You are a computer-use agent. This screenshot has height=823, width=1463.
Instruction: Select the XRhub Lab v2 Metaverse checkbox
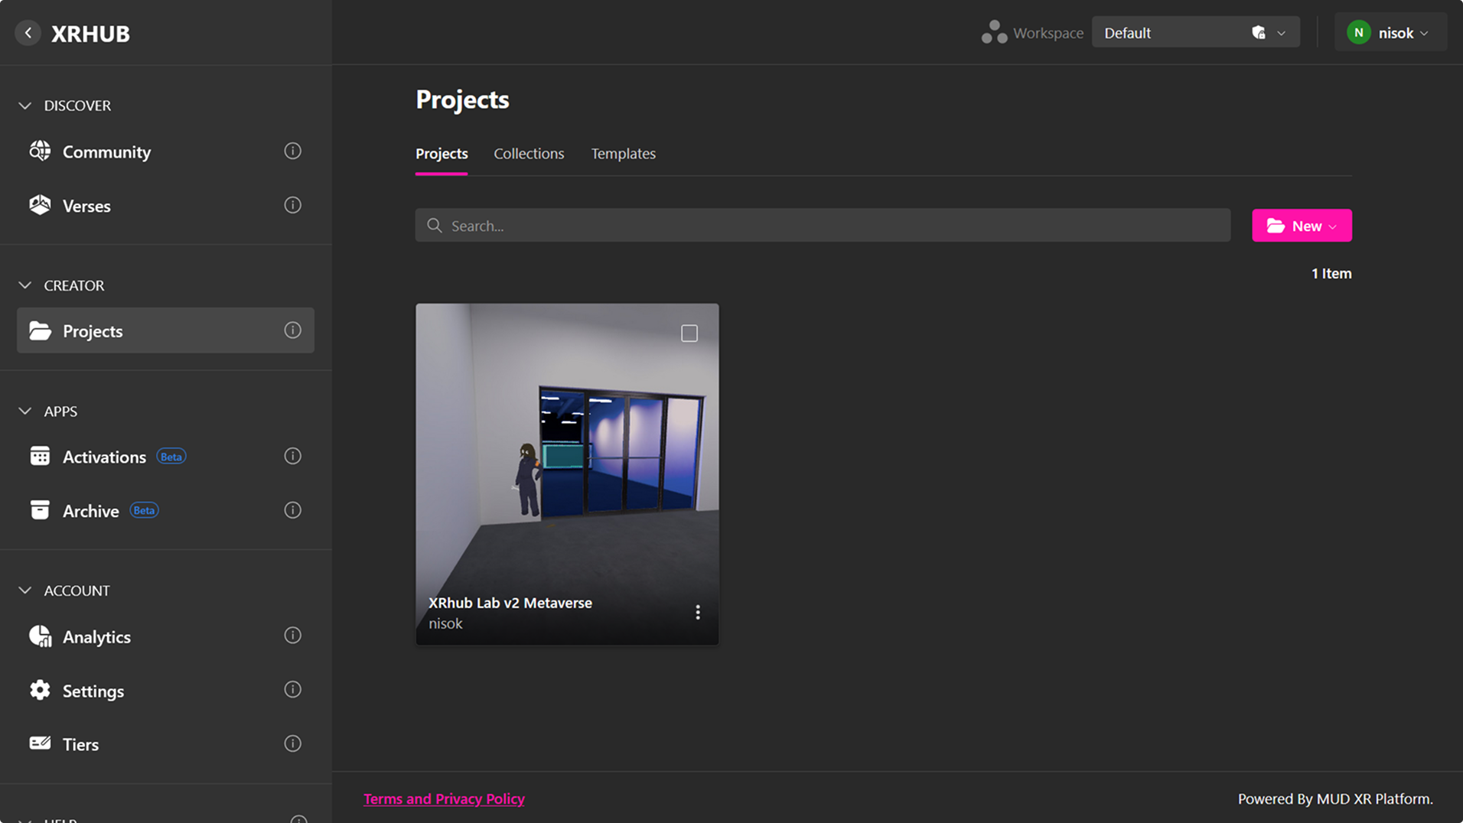coord(689,333)
